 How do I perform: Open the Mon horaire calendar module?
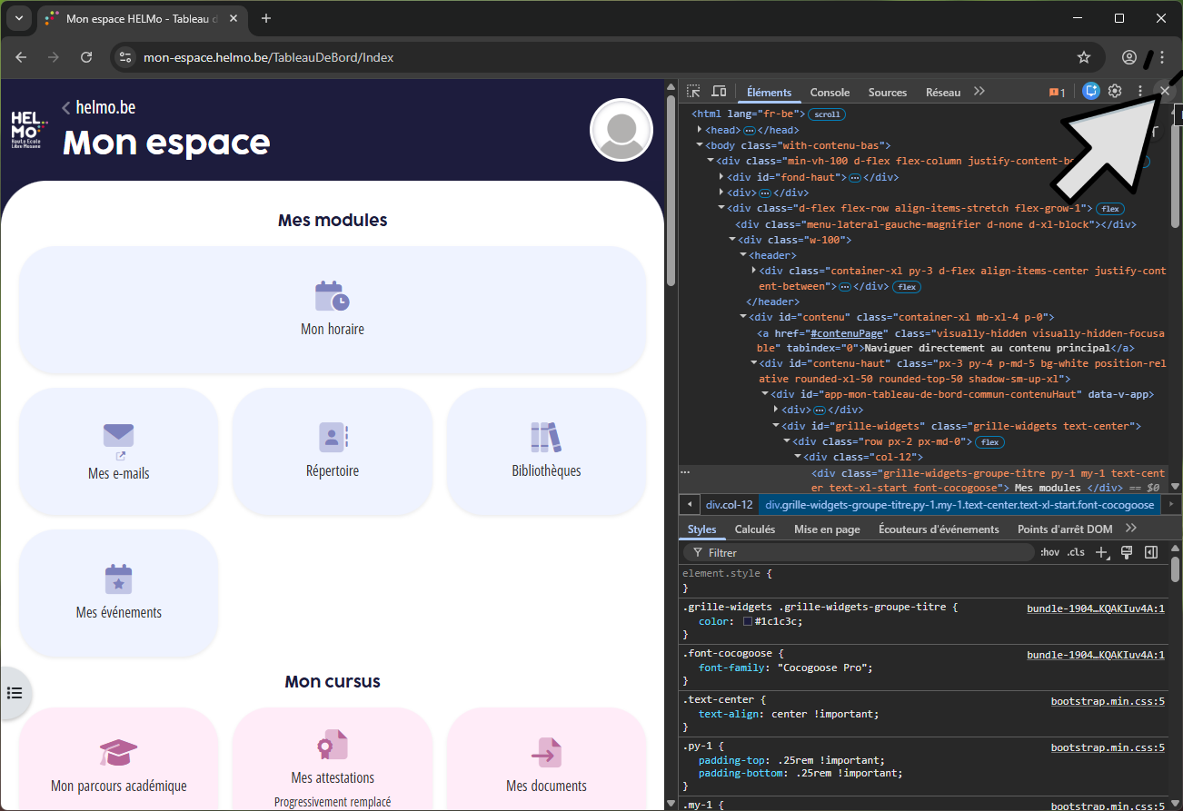coord(333,310)
